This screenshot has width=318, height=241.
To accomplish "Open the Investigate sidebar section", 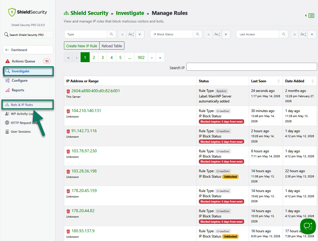I will click(x=28, y=71).
